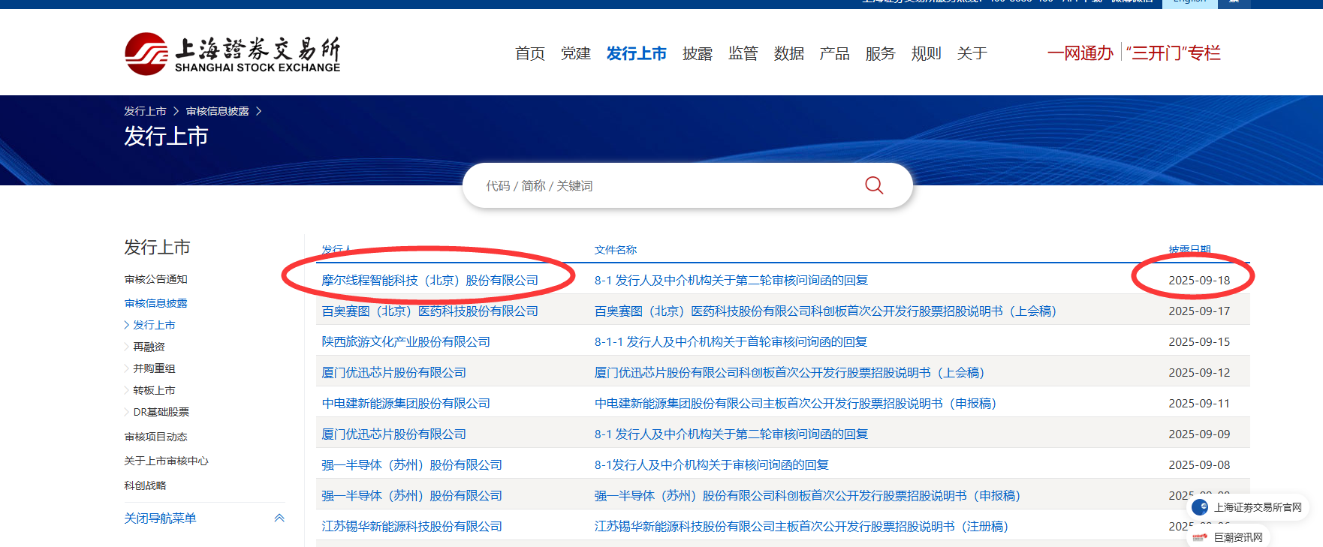Open 厦门优迅's 第二轮审核问询函的回复 document

(731, 434)
